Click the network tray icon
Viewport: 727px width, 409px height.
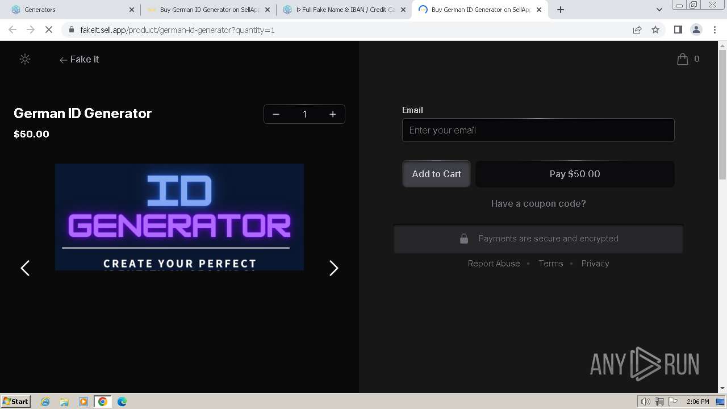(x=659, y=402)
